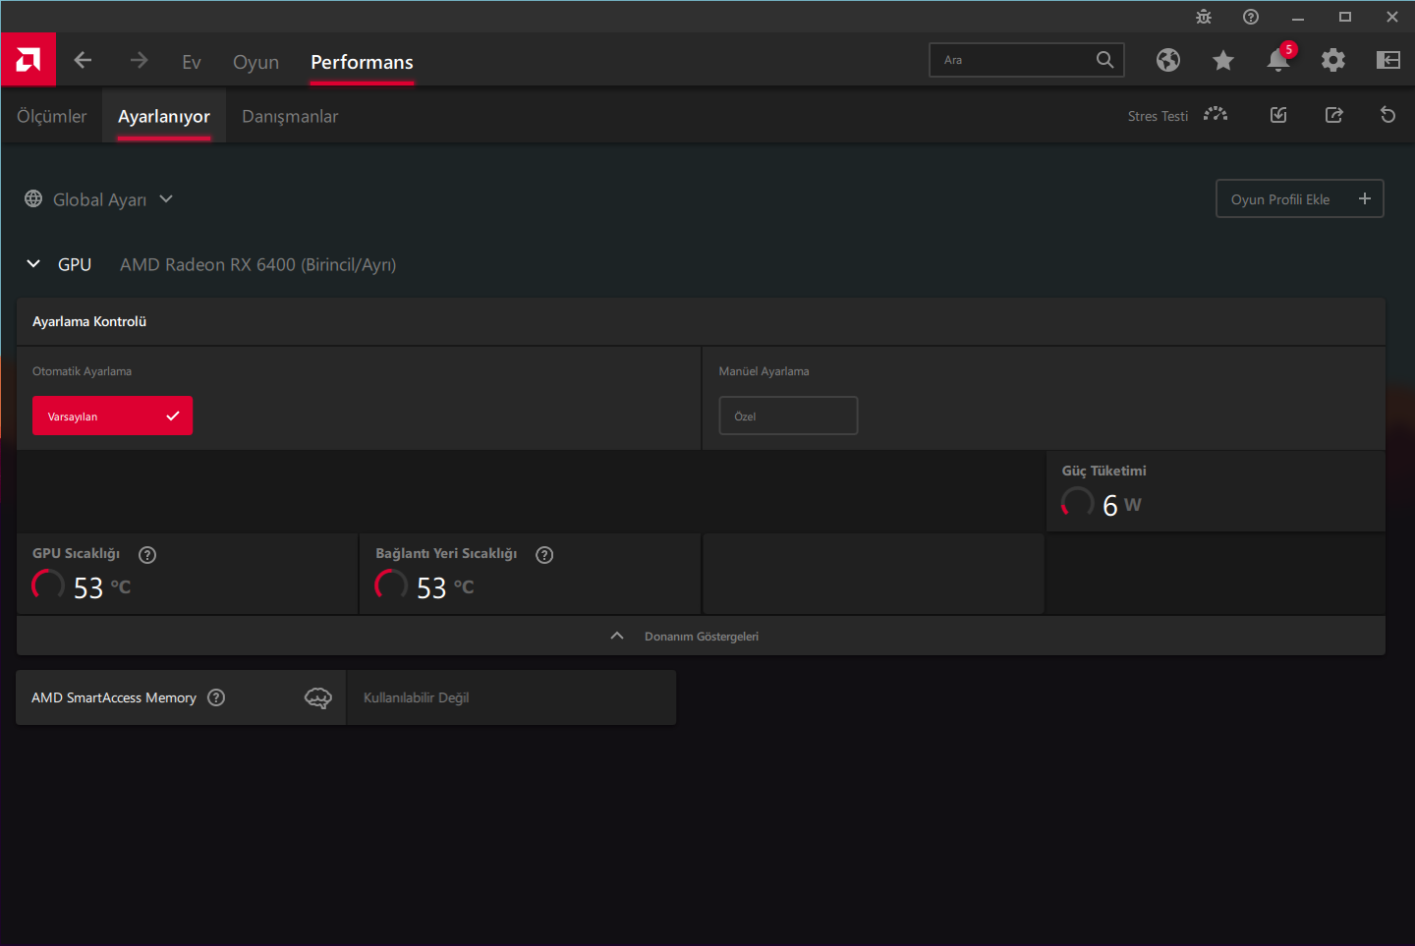Screen dimensions: 1415x946
Task: Open the web browser globe icon
Action: pyautogui.click(x=1168, y=60)
